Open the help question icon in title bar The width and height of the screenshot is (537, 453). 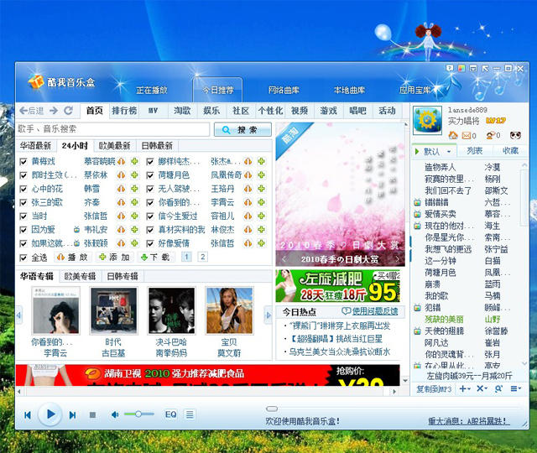tap(450, 68)
